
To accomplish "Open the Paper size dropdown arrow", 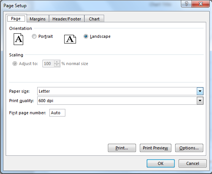I will point(200,91).
